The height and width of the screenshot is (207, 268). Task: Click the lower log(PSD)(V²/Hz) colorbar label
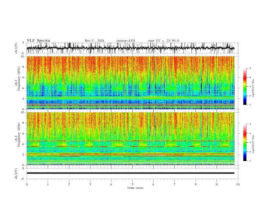tap(253, 144)
